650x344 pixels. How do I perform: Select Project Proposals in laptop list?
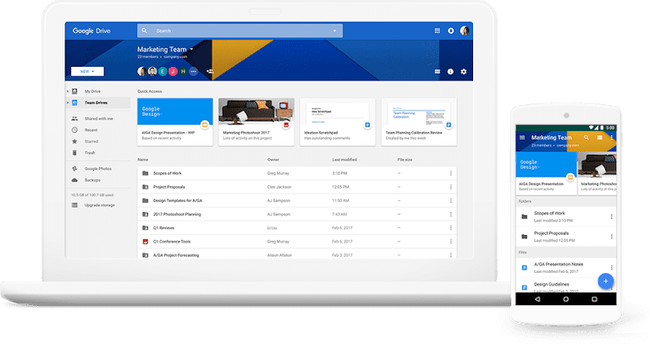297,187
